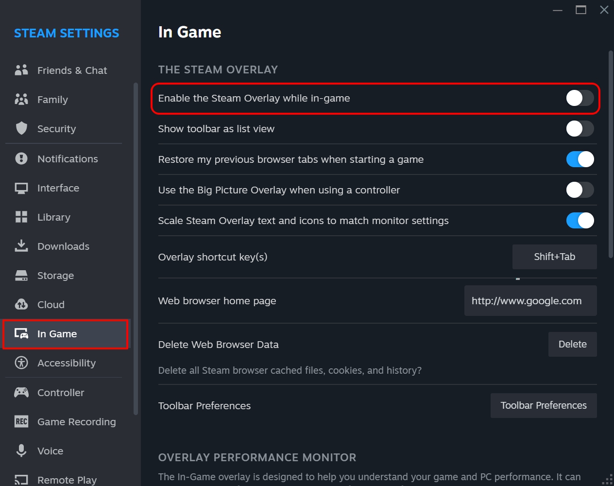This screenshot has width=614, height=486.
Task: Disable Restore my previous browser tabs
Action: [x=580, y=159]
